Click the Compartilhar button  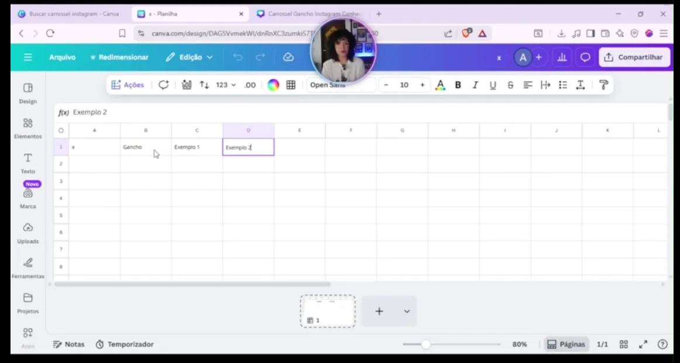point(634,57)
